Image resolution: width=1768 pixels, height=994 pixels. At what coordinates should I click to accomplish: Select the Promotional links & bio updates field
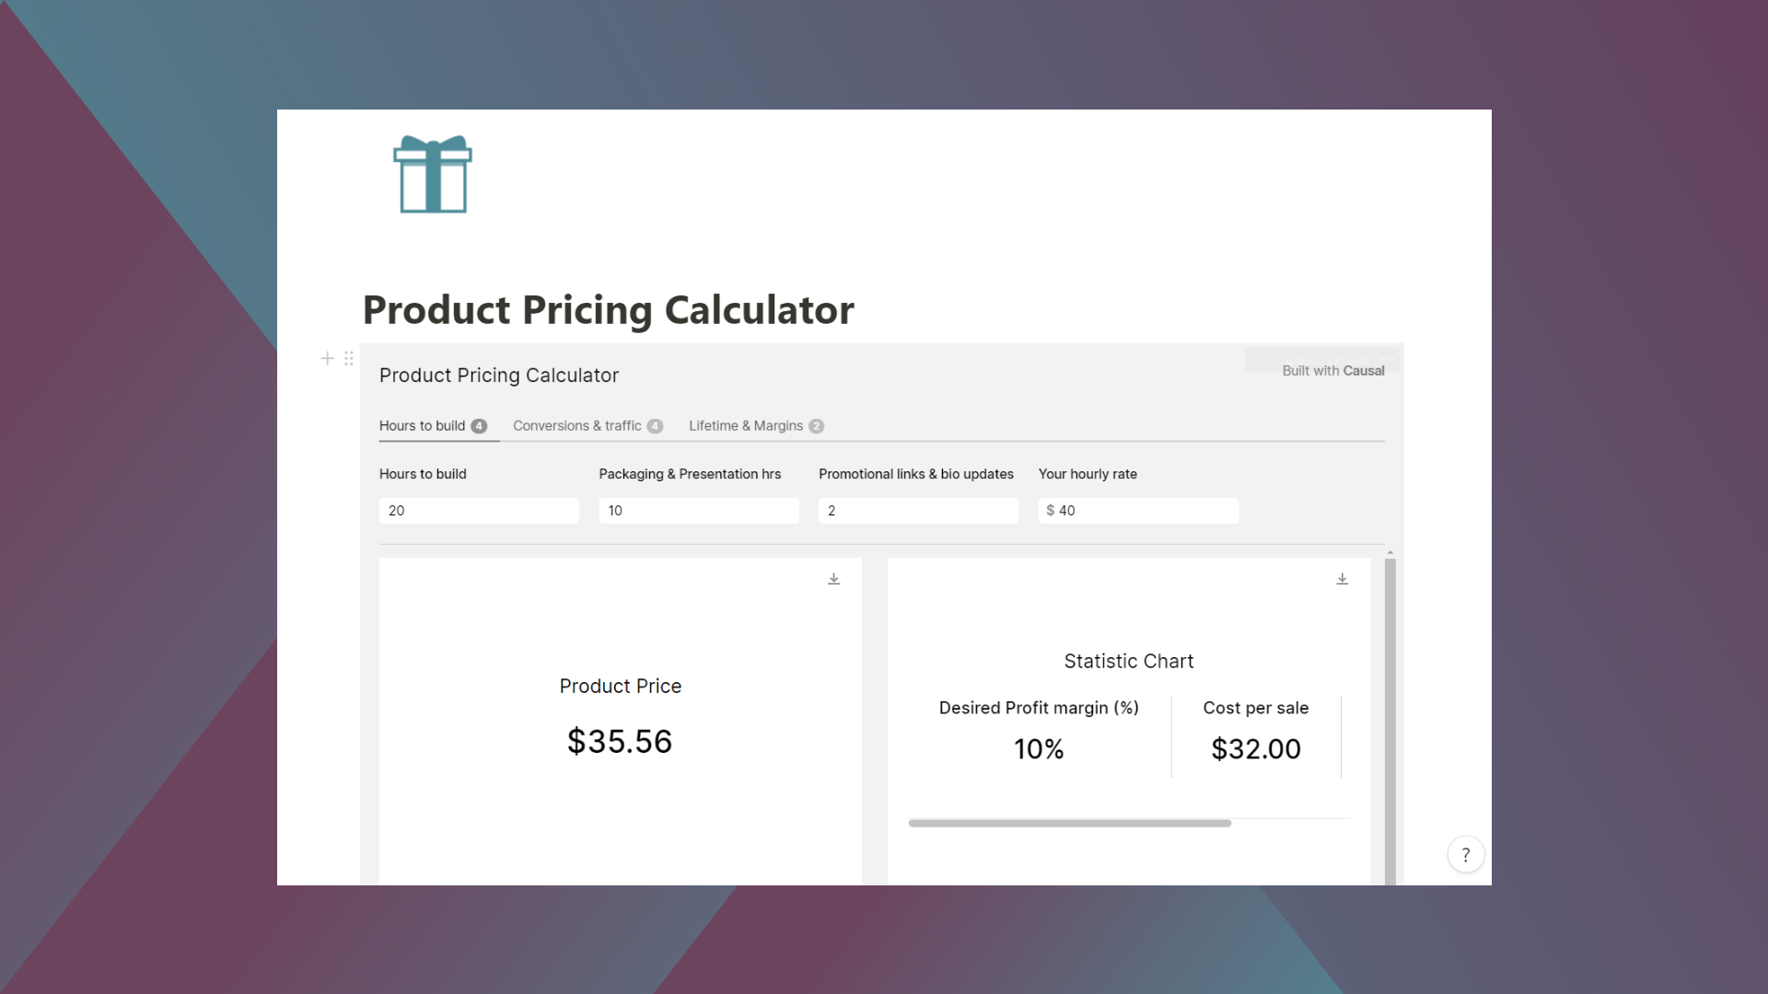[x=918, y=510]
